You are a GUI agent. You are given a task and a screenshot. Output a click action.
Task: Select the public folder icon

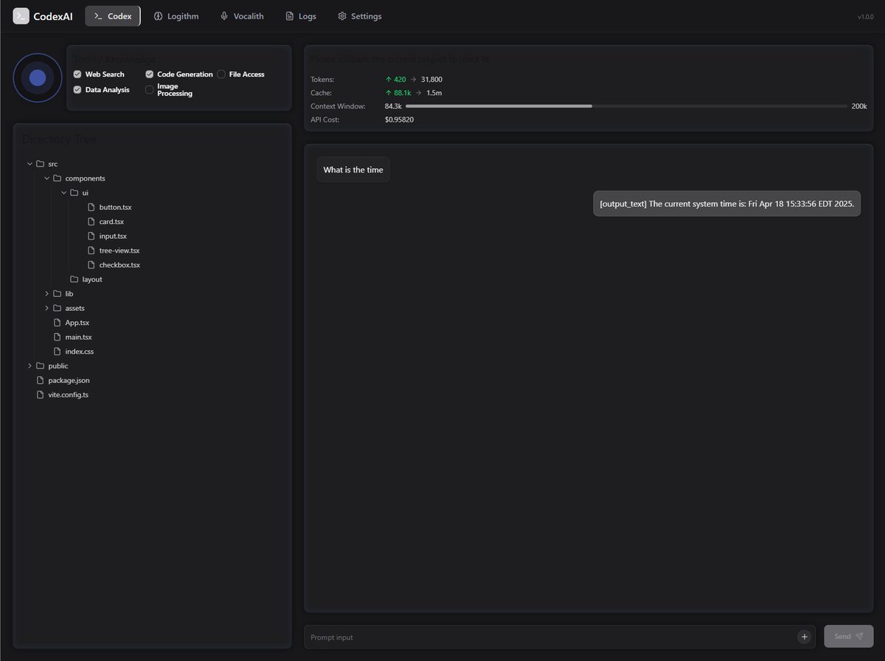pyautogui.click(x=41, y=366)
